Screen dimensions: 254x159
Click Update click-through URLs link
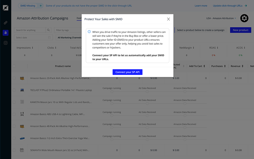click(228, 6)
